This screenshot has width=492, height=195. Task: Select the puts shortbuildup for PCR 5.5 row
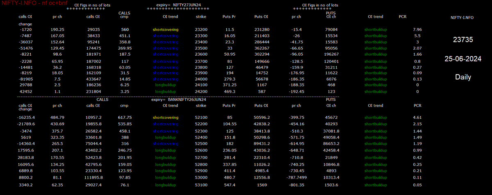[x=376, y=36]
